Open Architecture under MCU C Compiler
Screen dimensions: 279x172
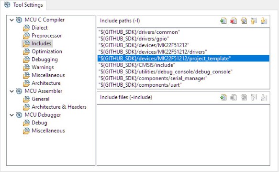[x=46, y=83]
